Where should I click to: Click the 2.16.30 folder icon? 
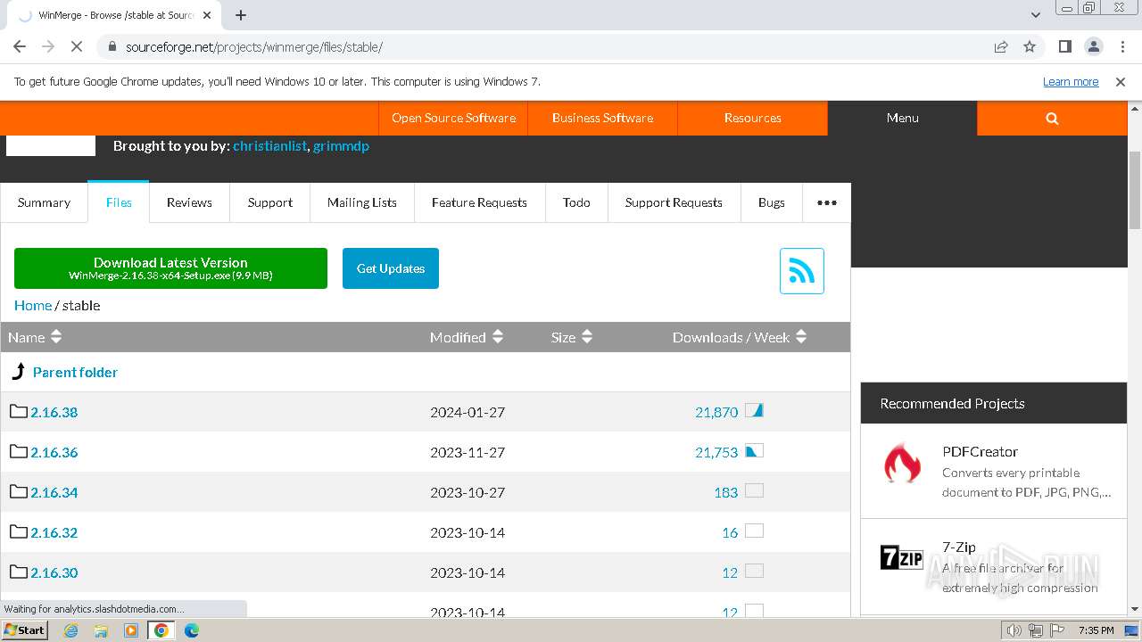coord(19,572)
